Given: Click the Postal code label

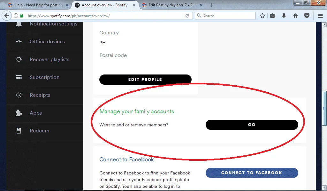Looking at the screenshot, I should point(113,55).
